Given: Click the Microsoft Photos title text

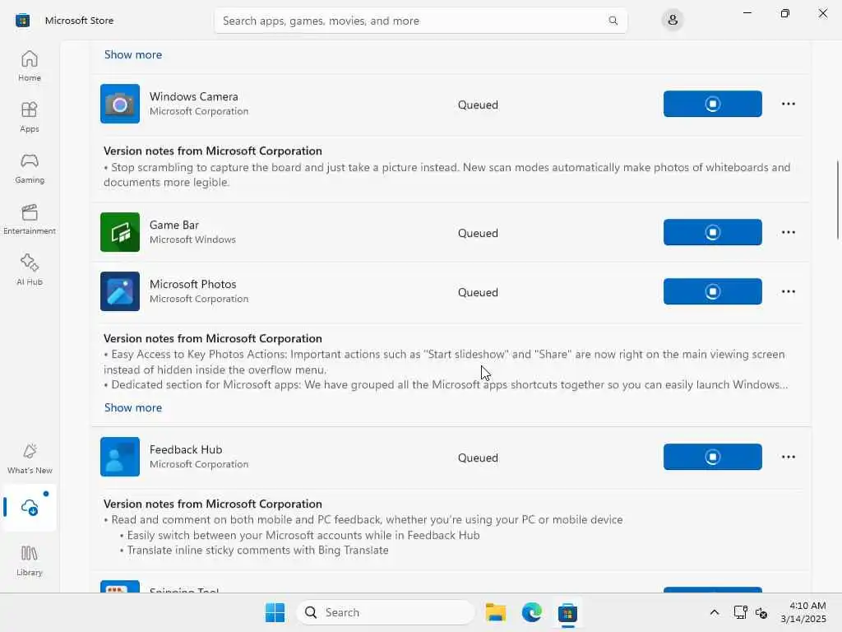Looking at the screenshot, I should click(192, 284).
